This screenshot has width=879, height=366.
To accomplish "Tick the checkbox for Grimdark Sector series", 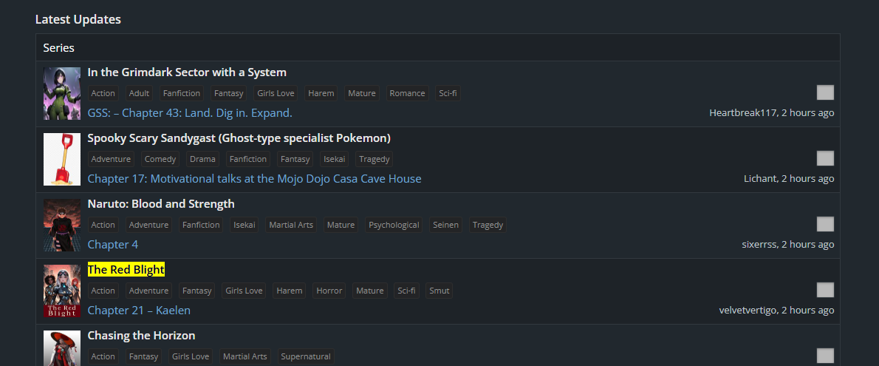I will 825,92.
